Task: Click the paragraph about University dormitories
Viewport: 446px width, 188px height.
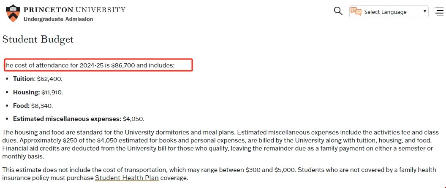Action: 218,144
